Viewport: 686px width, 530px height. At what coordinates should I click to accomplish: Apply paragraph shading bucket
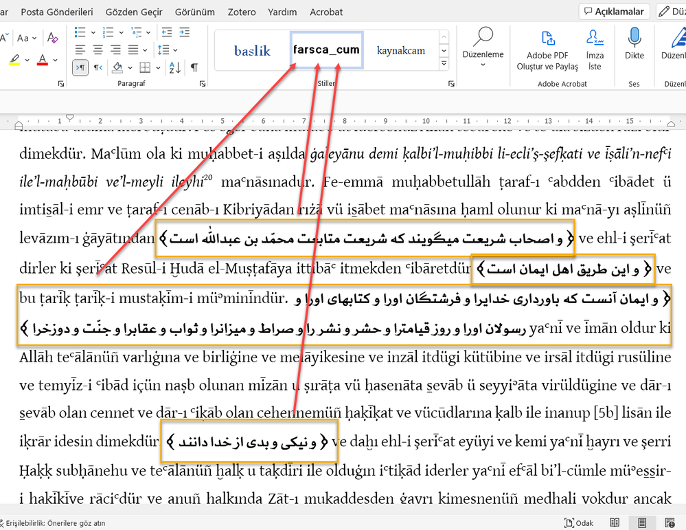click(117, 67)
